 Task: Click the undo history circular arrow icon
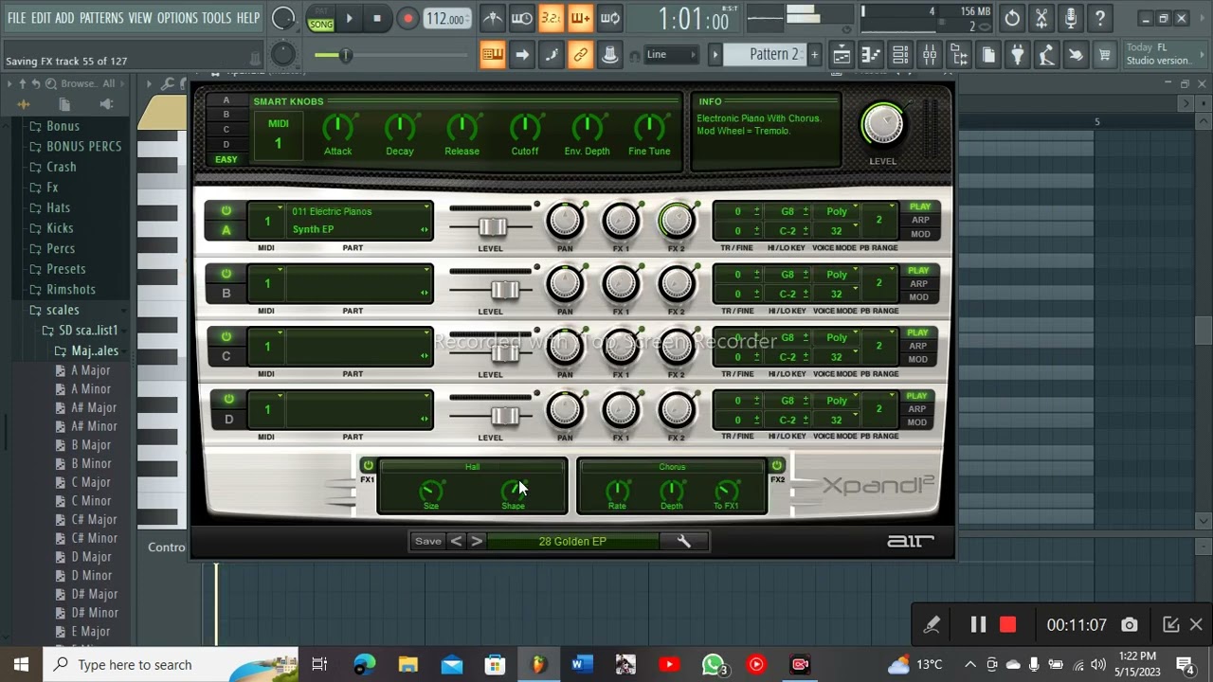tap(1012, 18)
